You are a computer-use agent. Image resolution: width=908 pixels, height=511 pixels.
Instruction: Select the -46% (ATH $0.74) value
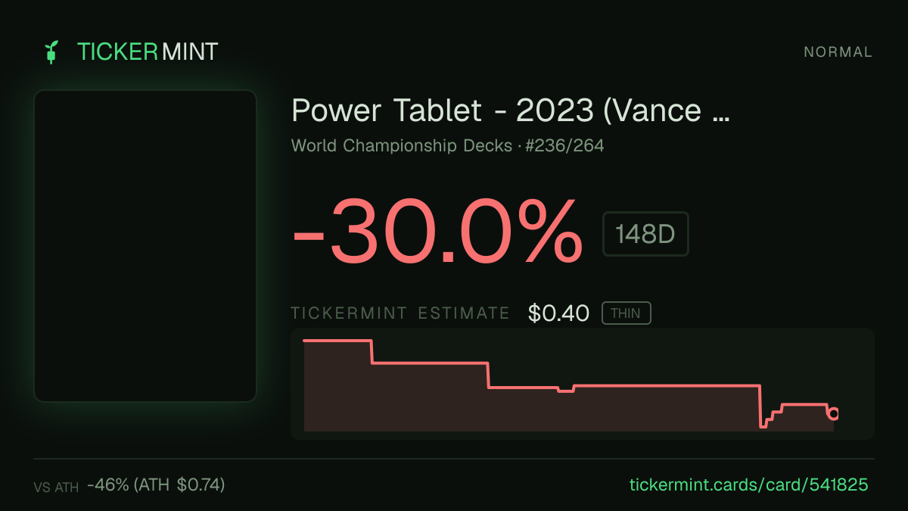click(x=156, y=485)
